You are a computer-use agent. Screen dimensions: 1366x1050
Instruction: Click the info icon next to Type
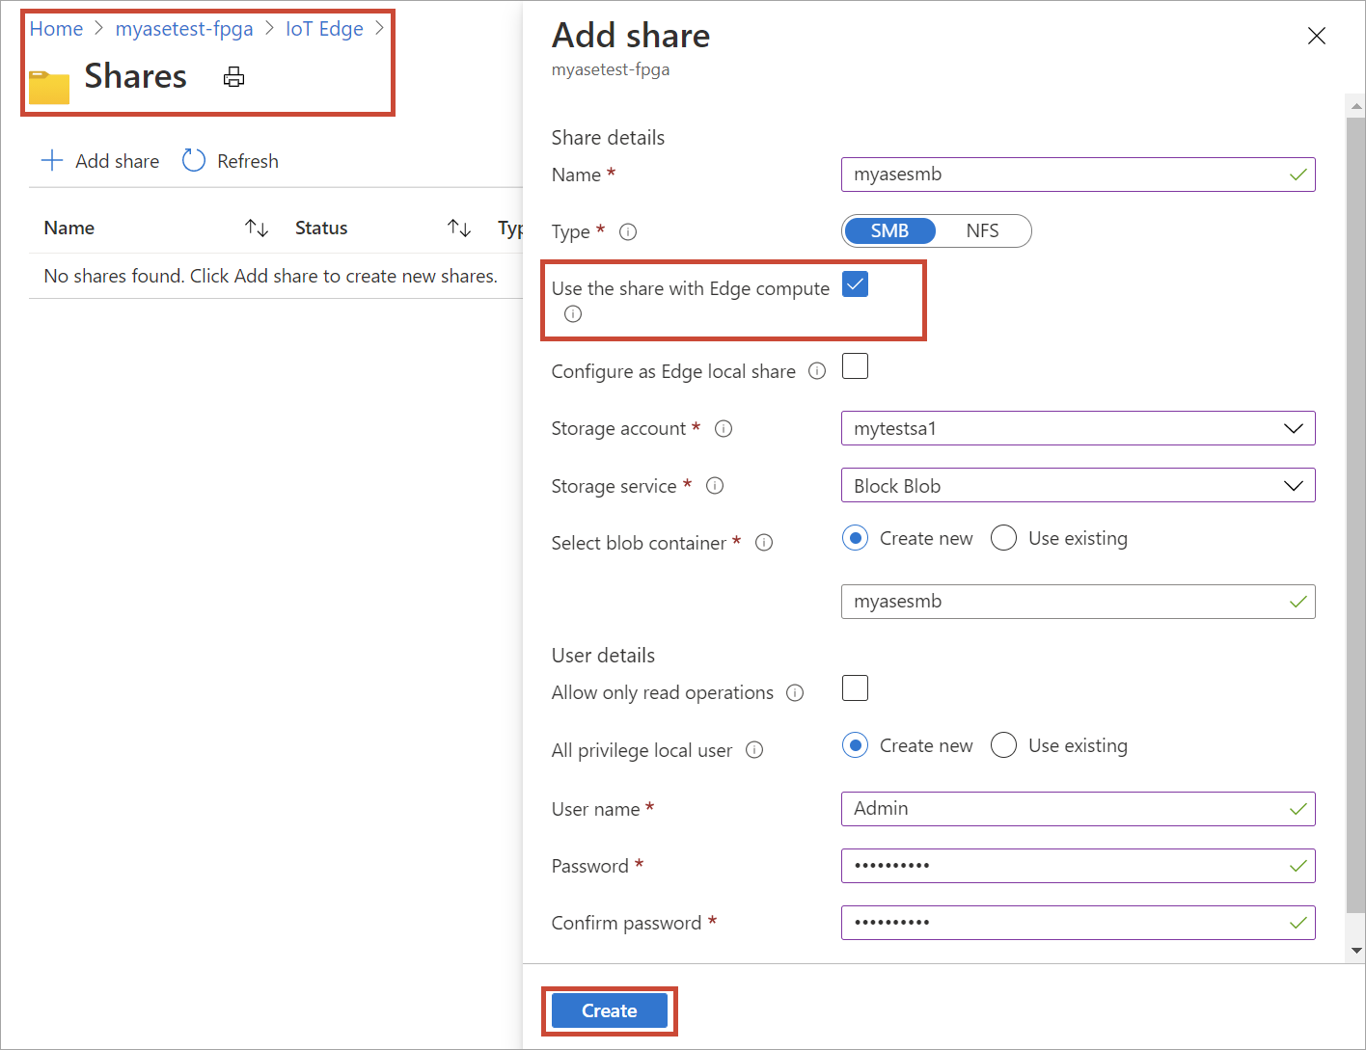[628, 231]
